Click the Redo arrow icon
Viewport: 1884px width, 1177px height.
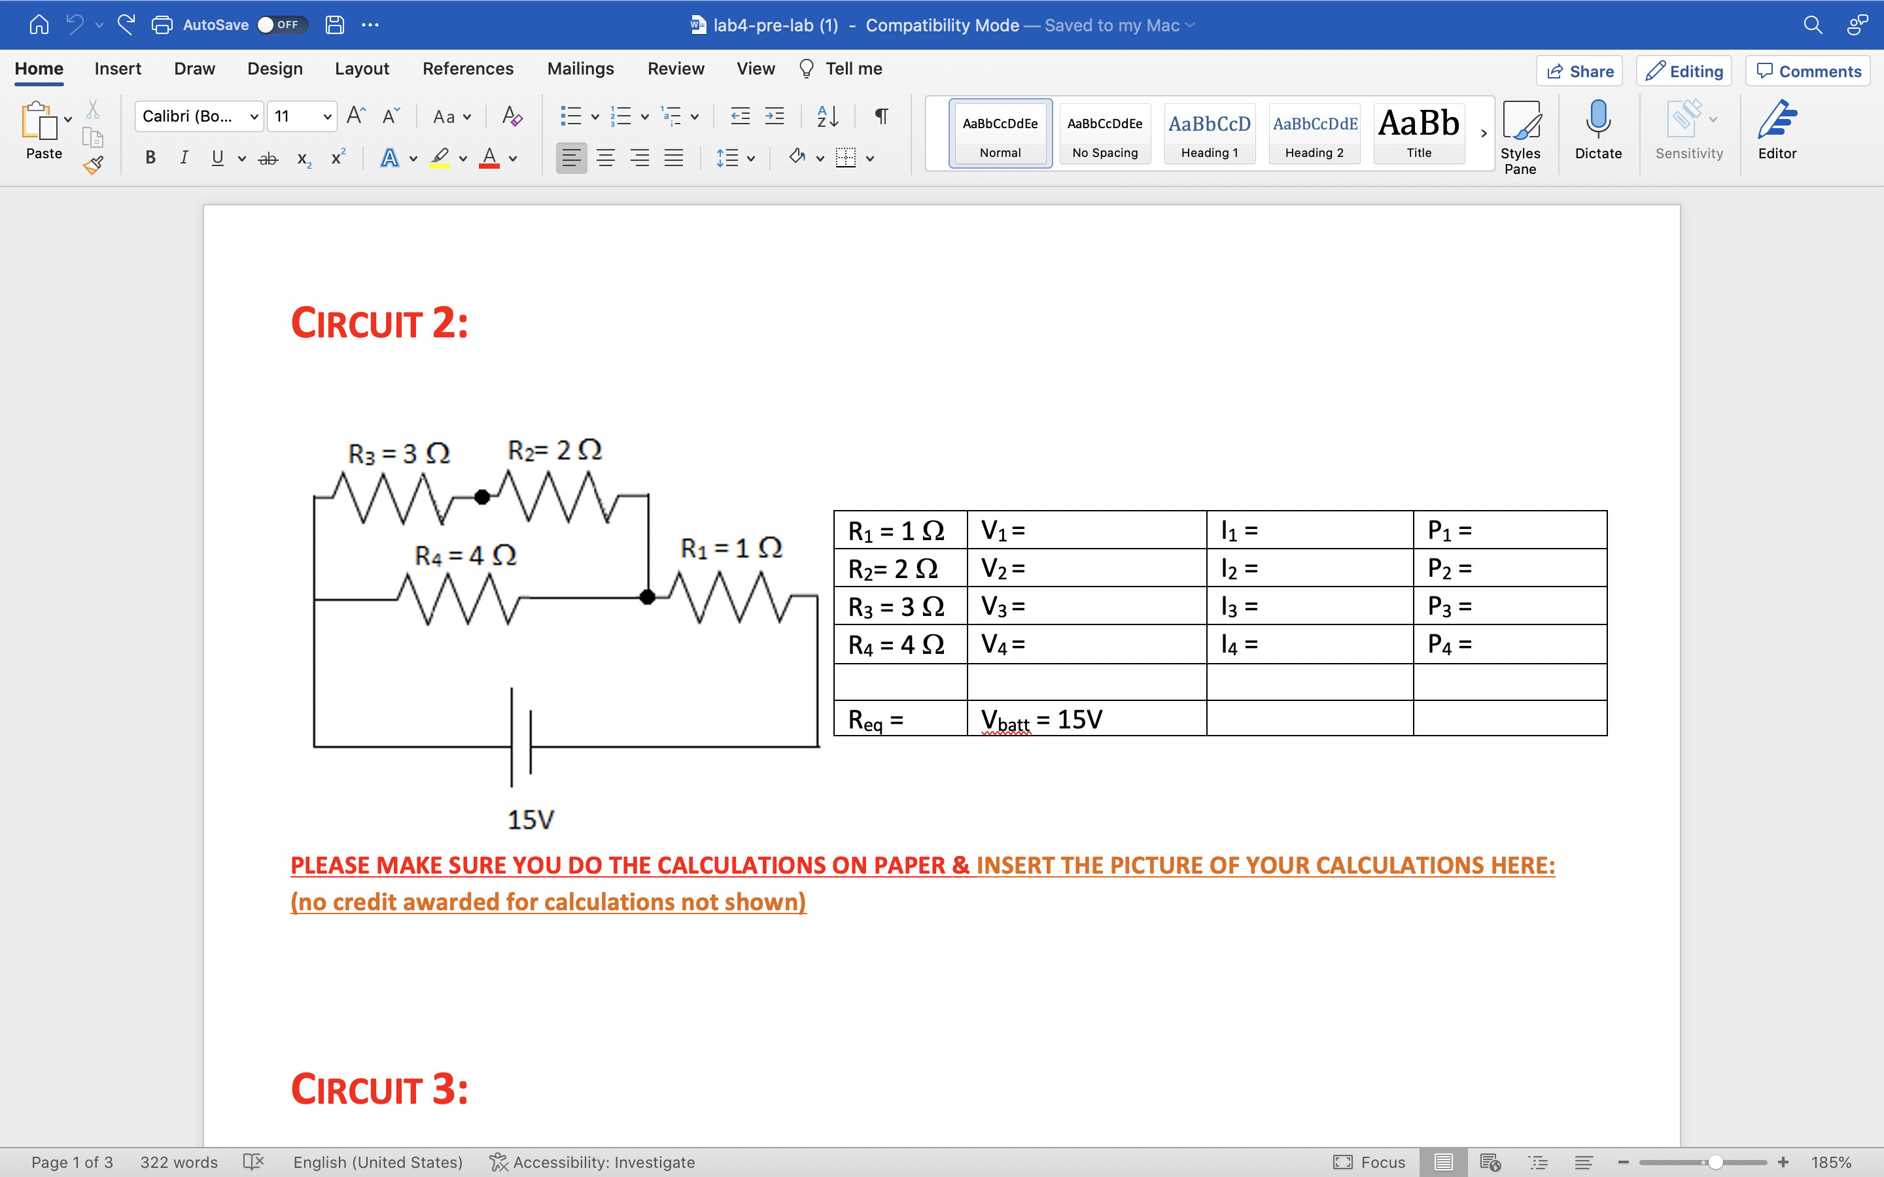pos(126,25)
